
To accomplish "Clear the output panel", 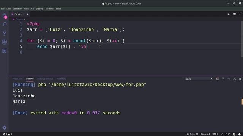I will click(217, 79).
